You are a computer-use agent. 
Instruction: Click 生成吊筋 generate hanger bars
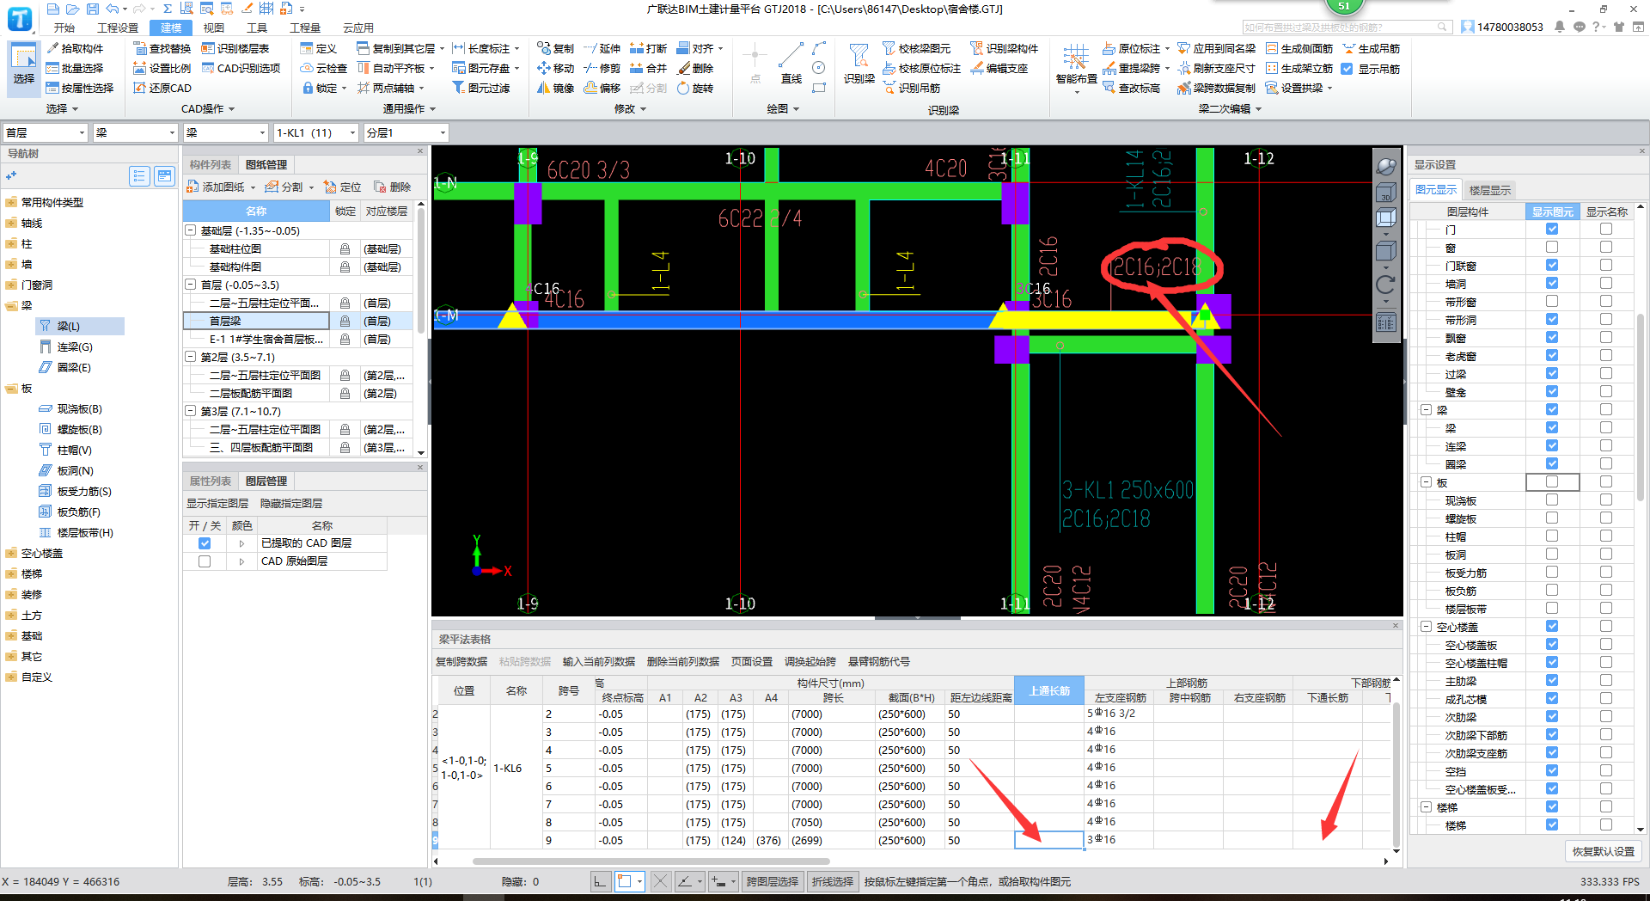click(x=1371, y=48)
